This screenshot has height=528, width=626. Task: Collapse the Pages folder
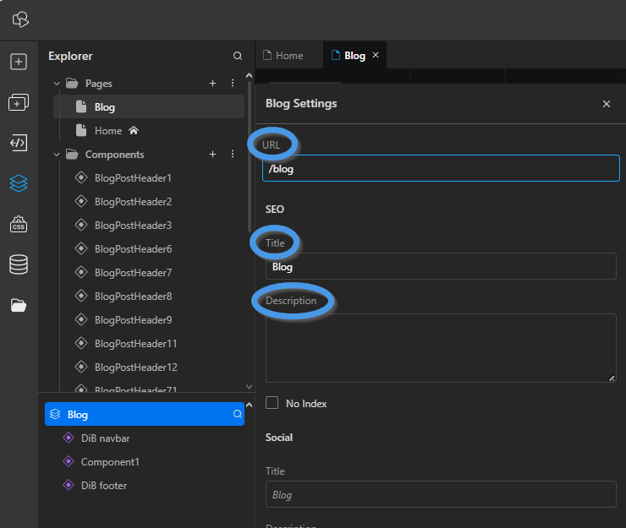click(x=57, y=84)
